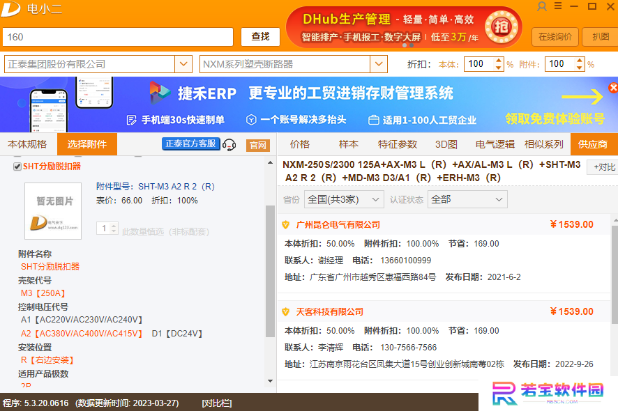Select voltage code D1【DC24V】
Screen dimensions: 618x411
pos(177,334)
